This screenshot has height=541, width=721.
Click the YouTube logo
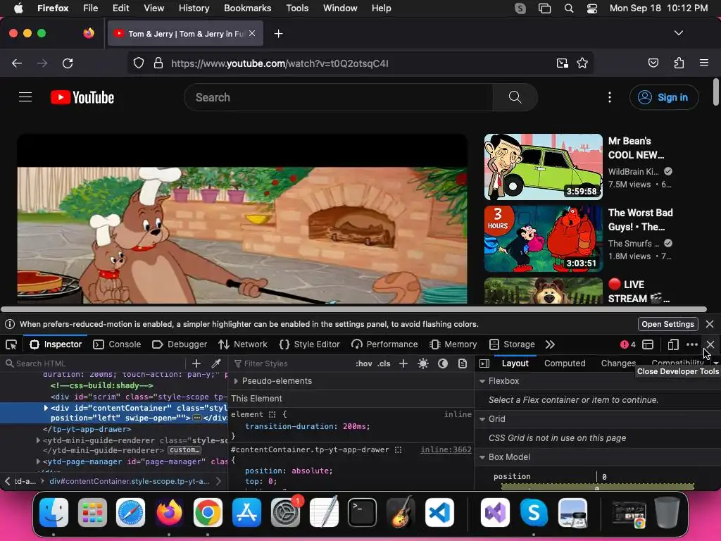coord(82,97)
